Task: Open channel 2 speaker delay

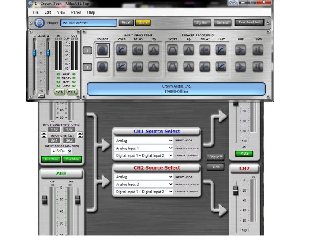Action: point(205,67)
